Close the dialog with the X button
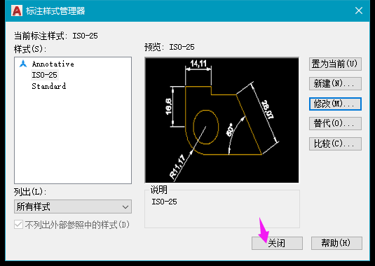The height and width of the screenshot is (266, 375). pyautogui.click(x=359, y=10)
